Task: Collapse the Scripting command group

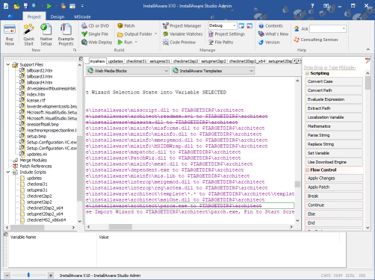Action: coord(307,73)
